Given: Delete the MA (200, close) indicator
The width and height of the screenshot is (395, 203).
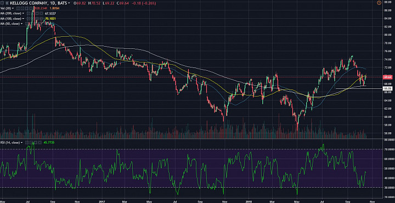Looking at the screenshot, I should (x=41, y=13).
